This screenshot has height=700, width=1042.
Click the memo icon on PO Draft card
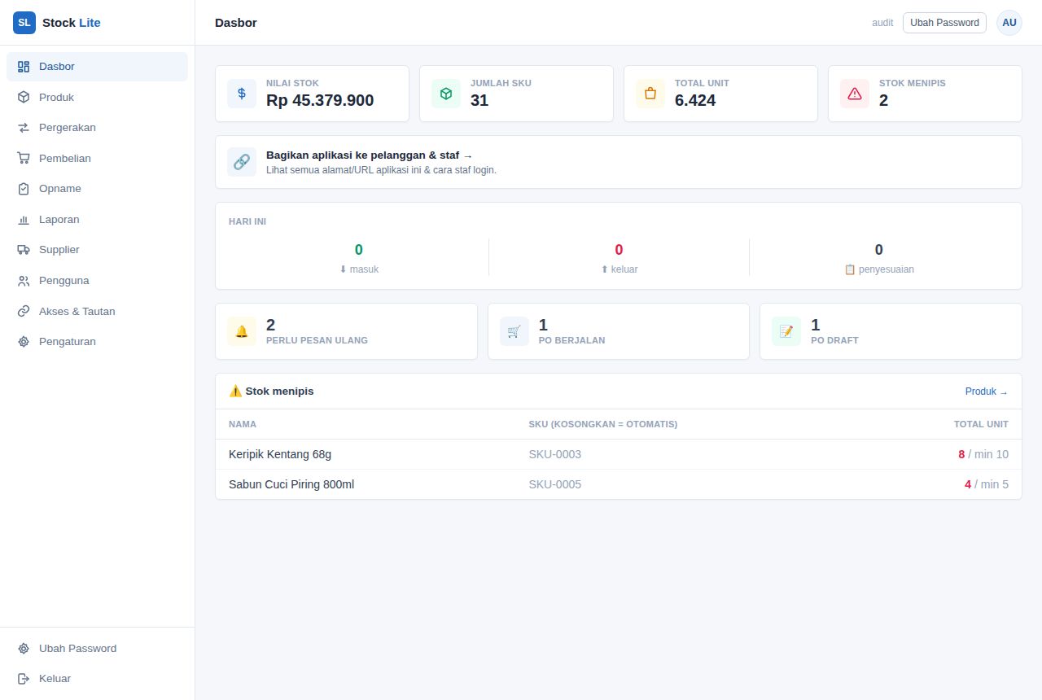point(786,331)
